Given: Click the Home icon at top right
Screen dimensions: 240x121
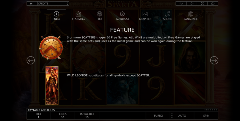Looking at the screenshot, I should pos(213,3).
